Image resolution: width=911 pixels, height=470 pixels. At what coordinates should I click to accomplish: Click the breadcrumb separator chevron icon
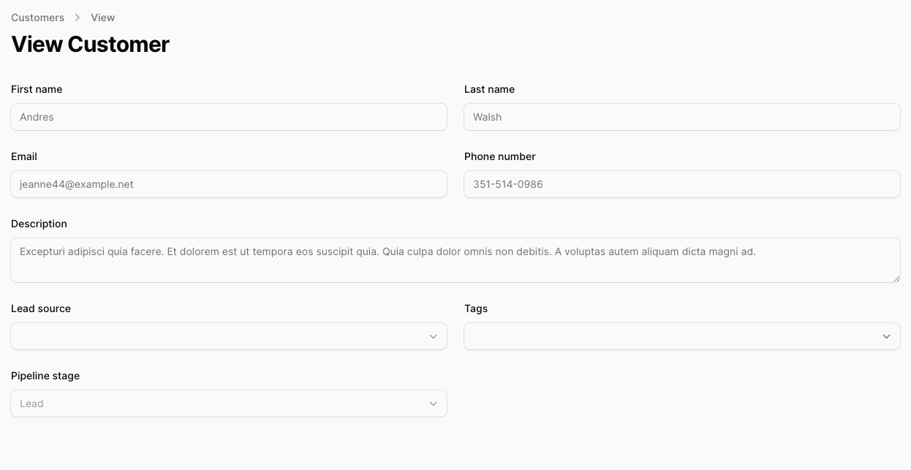[78, 18]
